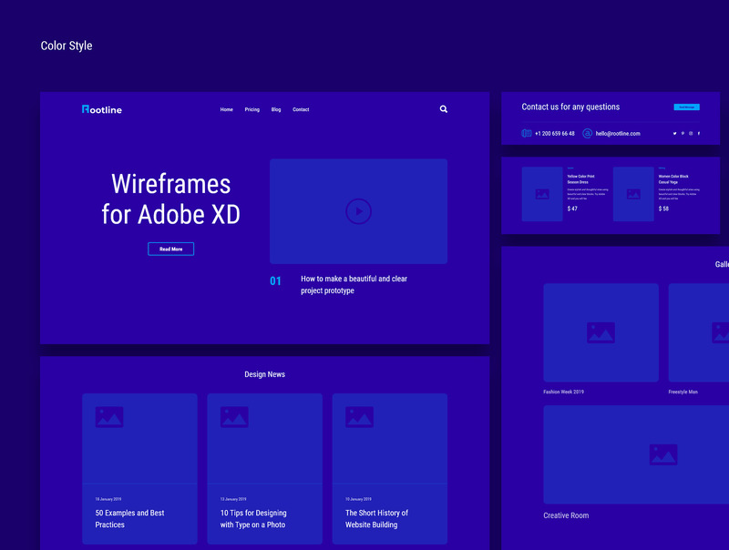The height and width of the screenshot is (550, 729).
Task: Click the '18 January 2019' date
Action: click(x=108, y=499)
